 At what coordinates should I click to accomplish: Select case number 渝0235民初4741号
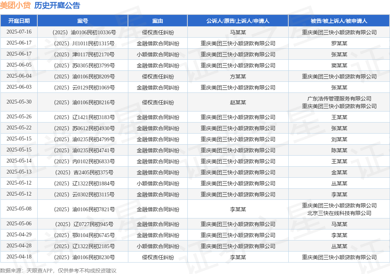tap(84, 150)
